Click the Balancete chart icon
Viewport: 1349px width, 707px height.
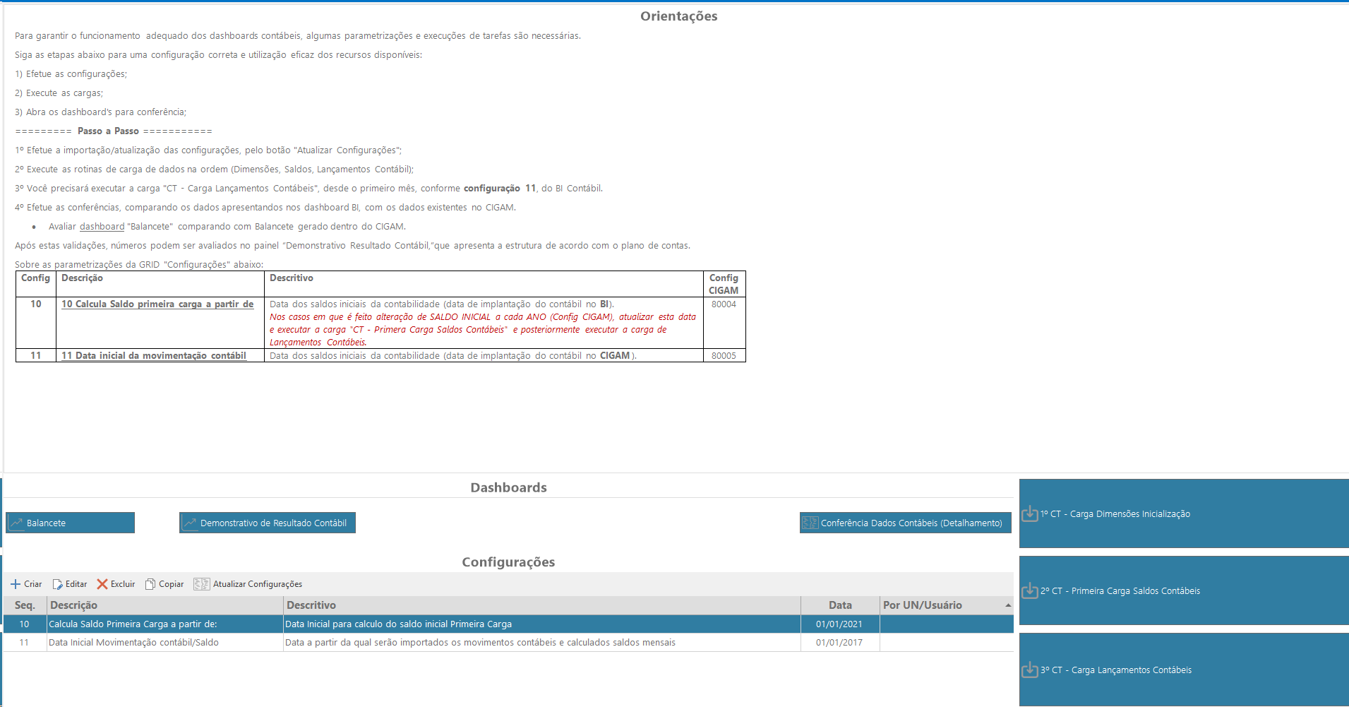tap(16, 523)
